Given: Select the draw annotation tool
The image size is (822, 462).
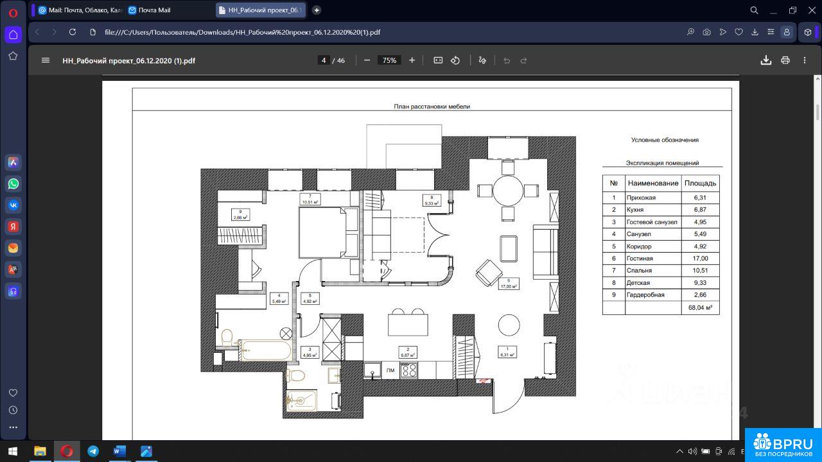Looking at the screenshot, I should coord(482,60).
